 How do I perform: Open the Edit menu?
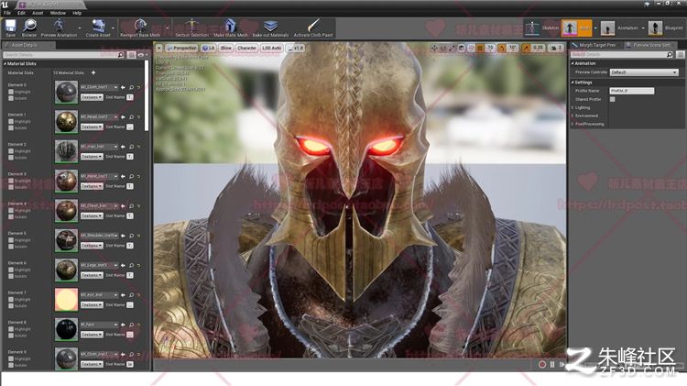(x=21, y=13)
